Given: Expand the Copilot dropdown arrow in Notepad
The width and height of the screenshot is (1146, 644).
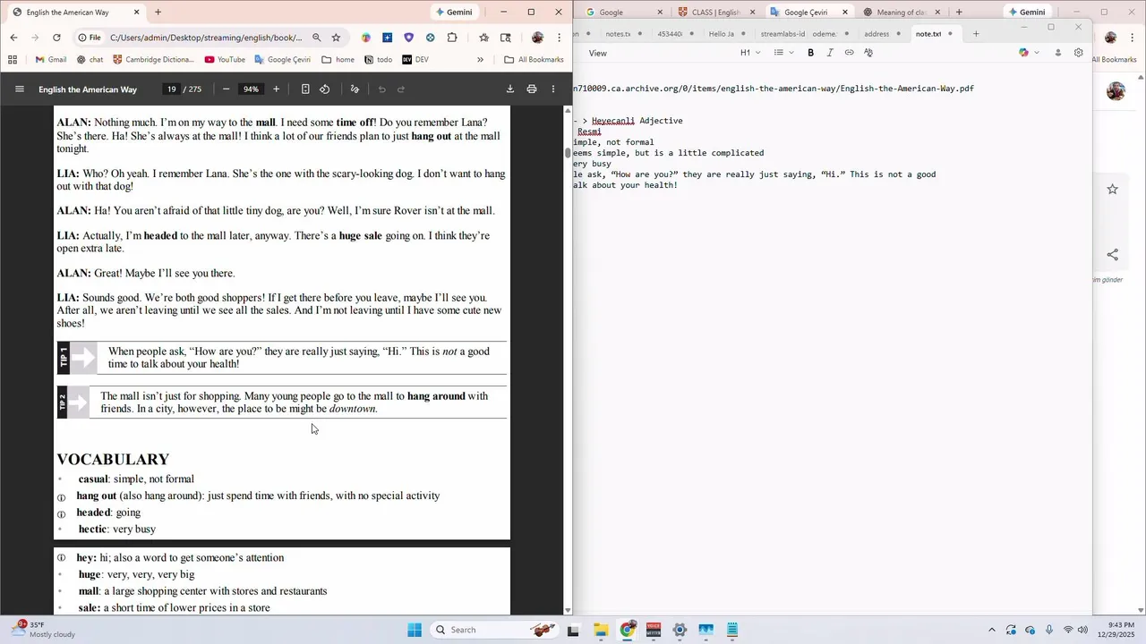Looking at the screenshot, I should pyautogui.click(x=1037, y=53).
